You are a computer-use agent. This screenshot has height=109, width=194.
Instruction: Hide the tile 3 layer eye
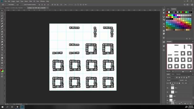(x=168, y=96)
